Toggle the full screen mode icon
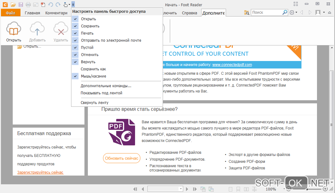The image size is (335, 193). (296, 4)
